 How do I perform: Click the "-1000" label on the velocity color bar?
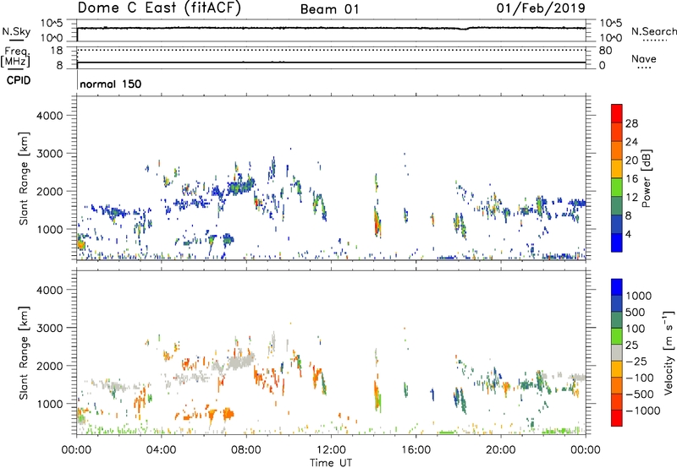click(x=642, y=411)
